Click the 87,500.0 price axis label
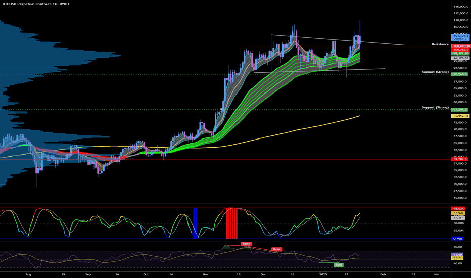 tap(461, 82)
